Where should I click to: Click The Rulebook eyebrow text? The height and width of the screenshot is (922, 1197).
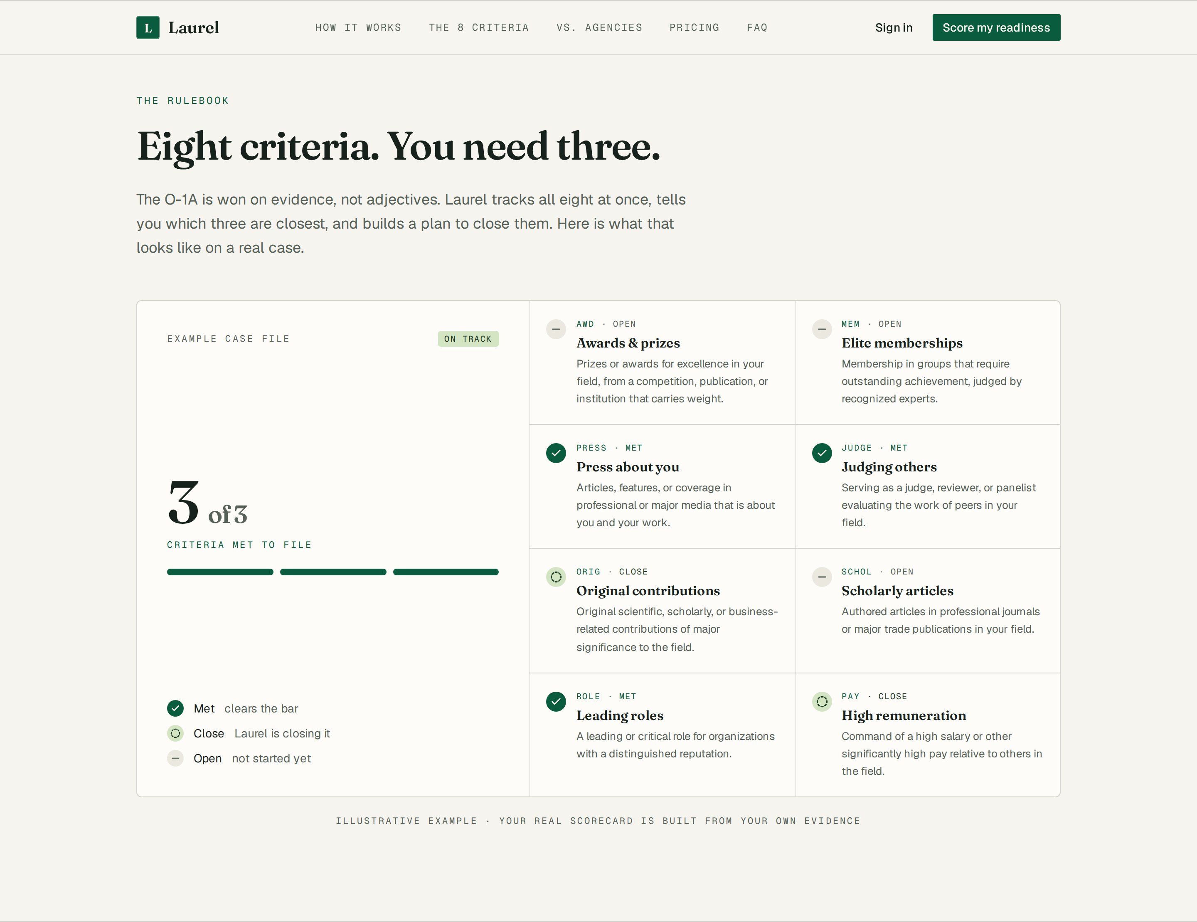[x=182, y=100]
